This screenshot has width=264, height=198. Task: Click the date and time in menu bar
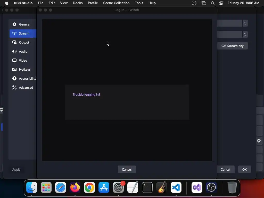click(x=243, y=3)
